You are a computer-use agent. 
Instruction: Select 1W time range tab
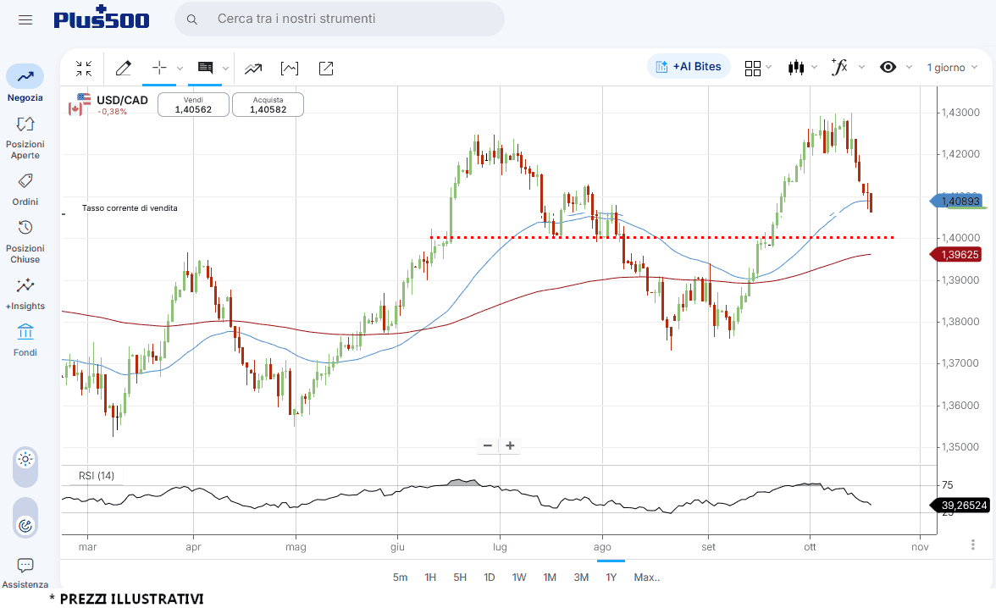(519, 578)
